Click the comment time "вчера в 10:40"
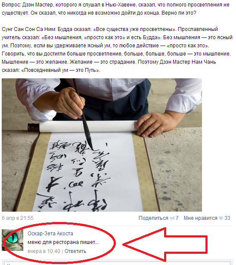The image size is (236, 265). tap(44, 251)
